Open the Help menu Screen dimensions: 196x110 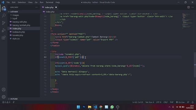pos(58,2)
